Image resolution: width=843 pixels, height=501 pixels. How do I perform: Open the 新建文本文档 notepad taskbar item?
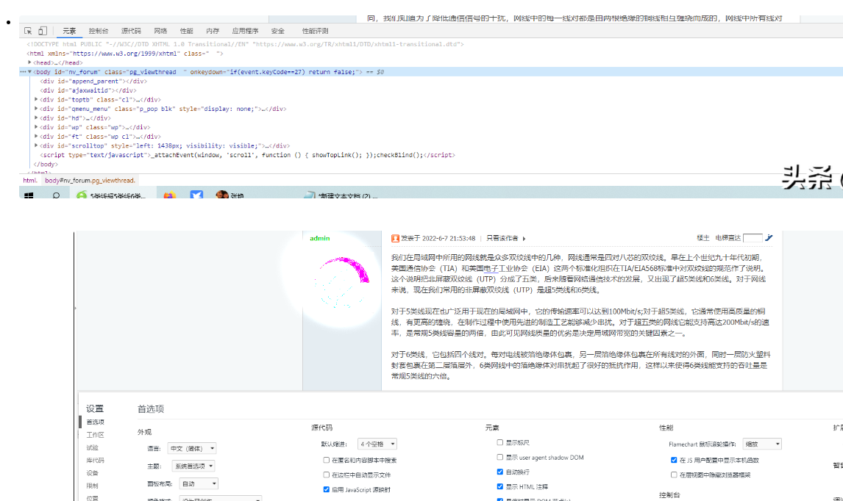[x=341, y=195]
